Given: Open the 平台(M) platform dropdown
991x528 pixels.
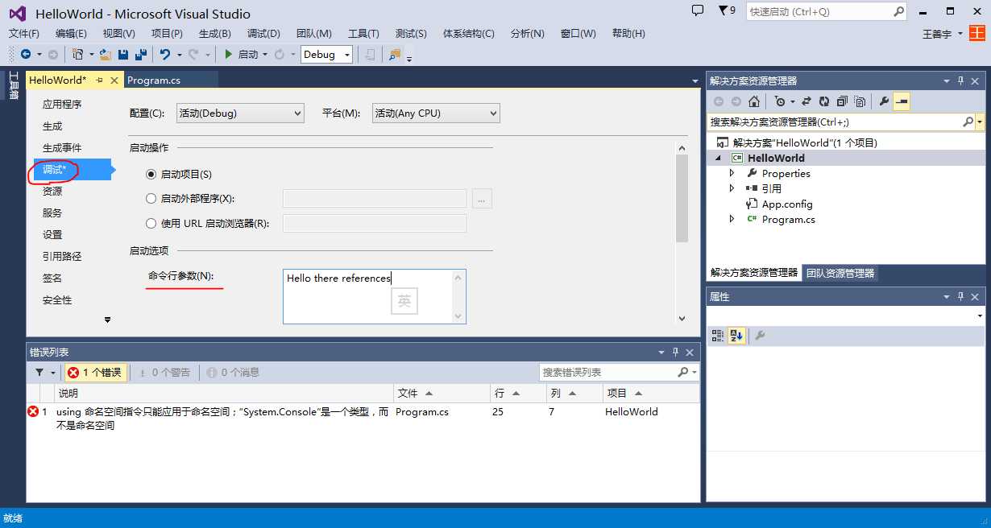Looking at the screenshot, I should (436, 113).
